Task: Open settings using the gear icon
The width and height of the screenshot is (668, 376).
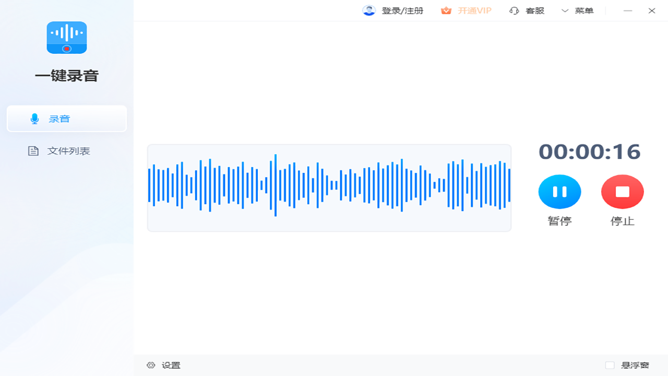Action: pos(151,365)
